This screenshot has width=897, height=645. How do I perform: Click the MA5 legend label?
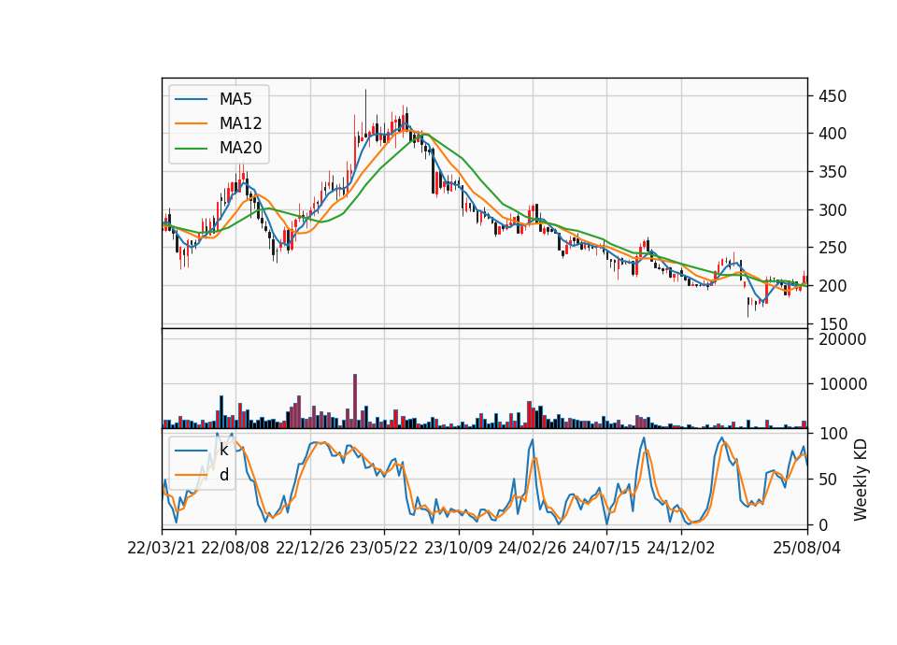click(x=235, y=99)
